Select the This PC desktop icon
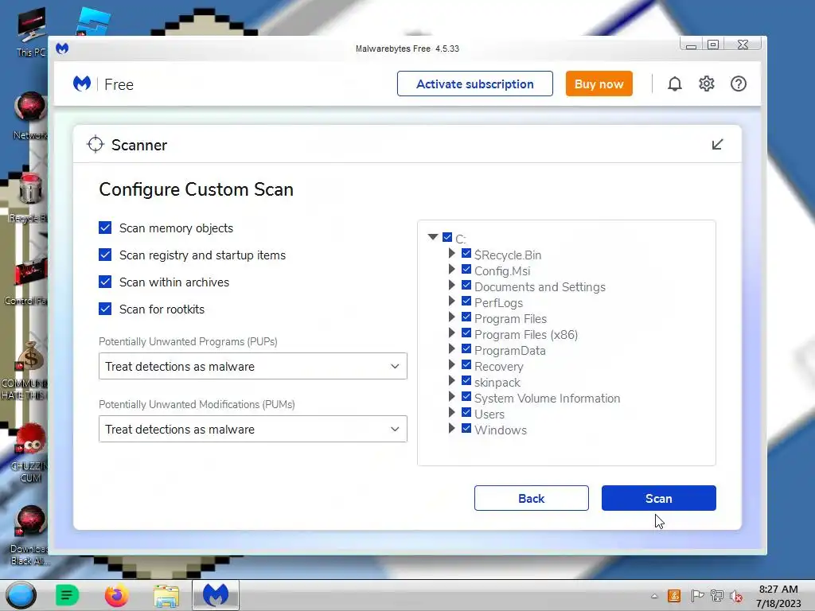The image size is (815, 611). point(31,32)
